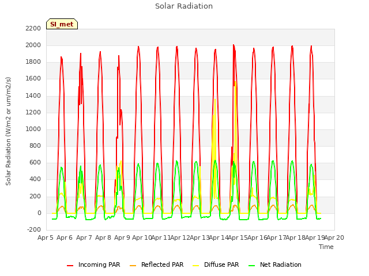This screenshot has width=369, height=276.
Task: Click the Reflected PAR legend entry
Action: [x=156, y=264]
